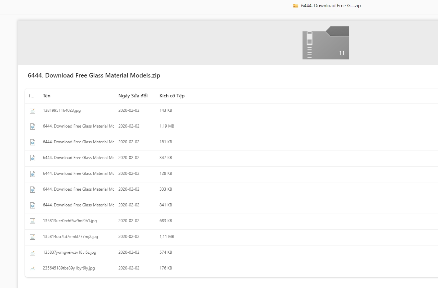Click image icon next to 135814oo7td7emkl777mj2.jpg
438x288 pixels.
(x=33, y=237)
